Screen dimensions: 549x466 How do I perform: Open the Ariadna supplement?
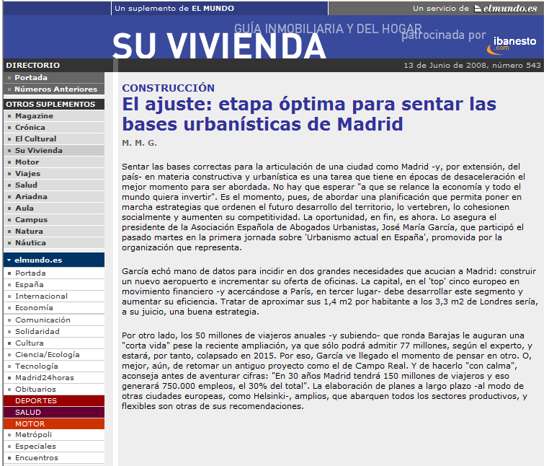[x=31, y=196]
